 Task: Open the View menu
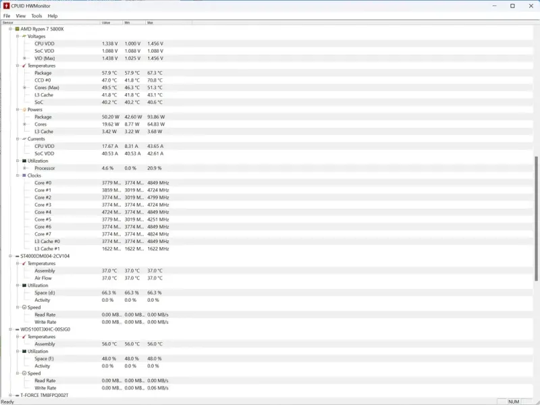click(x=21, y=16)
